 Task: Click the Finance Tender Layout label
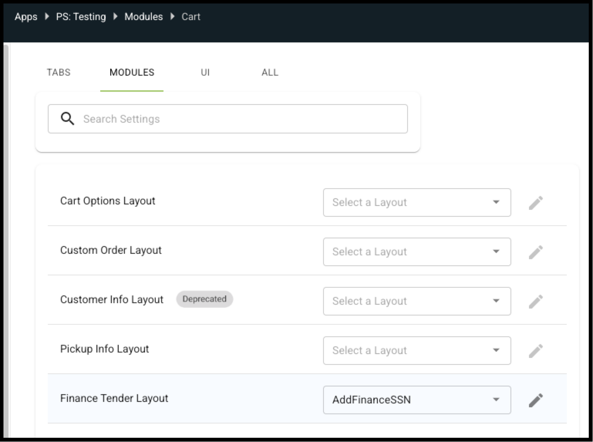tap(114, 398)
